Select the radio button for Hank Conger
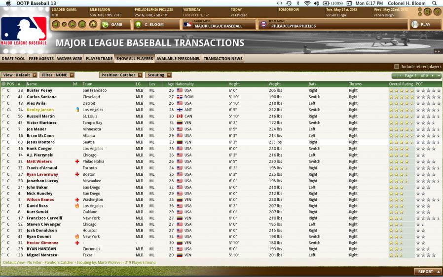 click(3, 149)
